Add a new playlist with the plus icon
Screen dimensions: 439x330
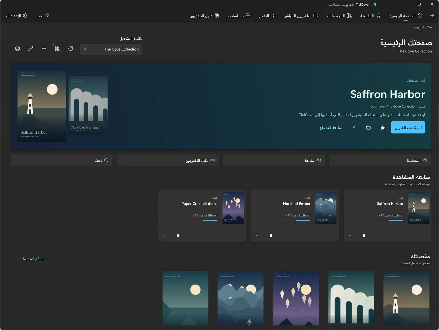click(x=44, y=49)
